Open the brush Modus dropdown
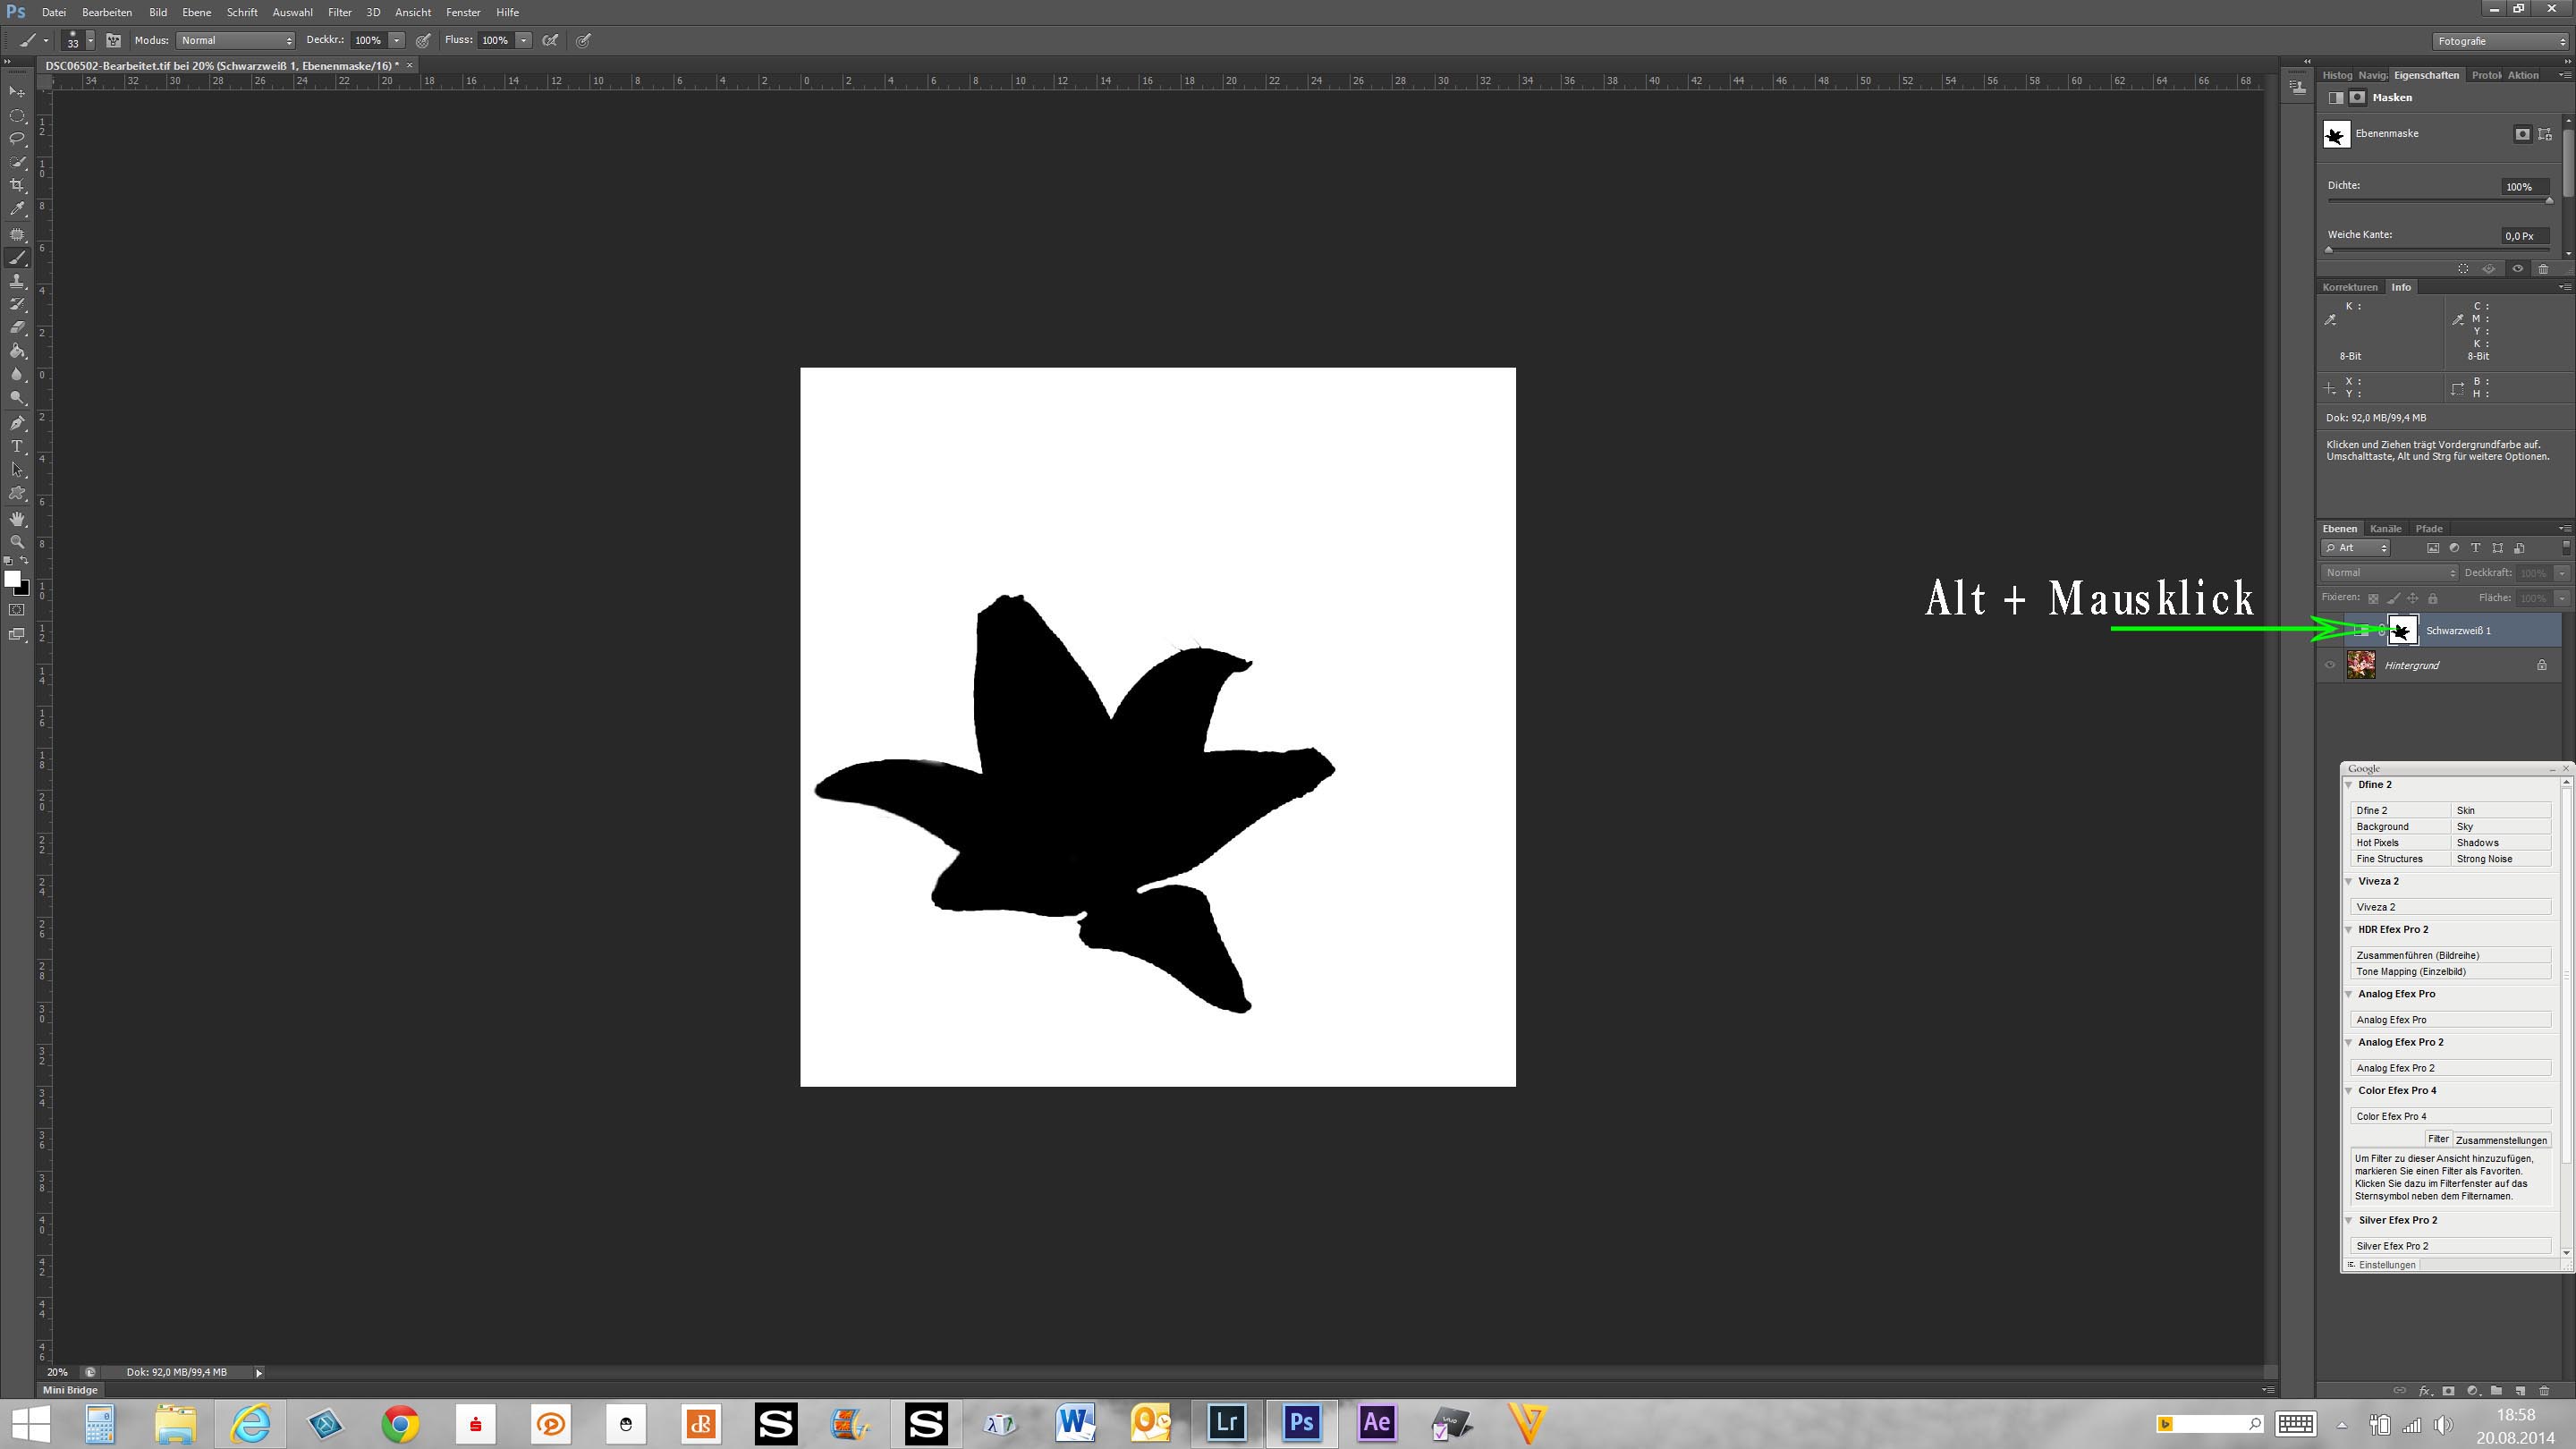The image size is (2576, 1449). pos(236,41)
